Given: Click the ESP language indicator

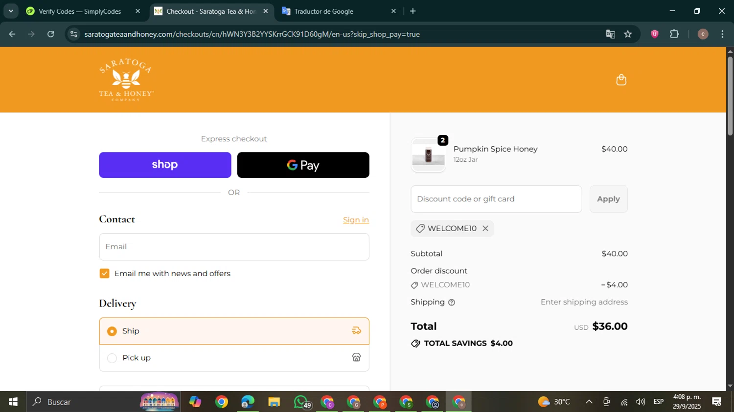Looking at the screenshot, I should tap(659, 402).
